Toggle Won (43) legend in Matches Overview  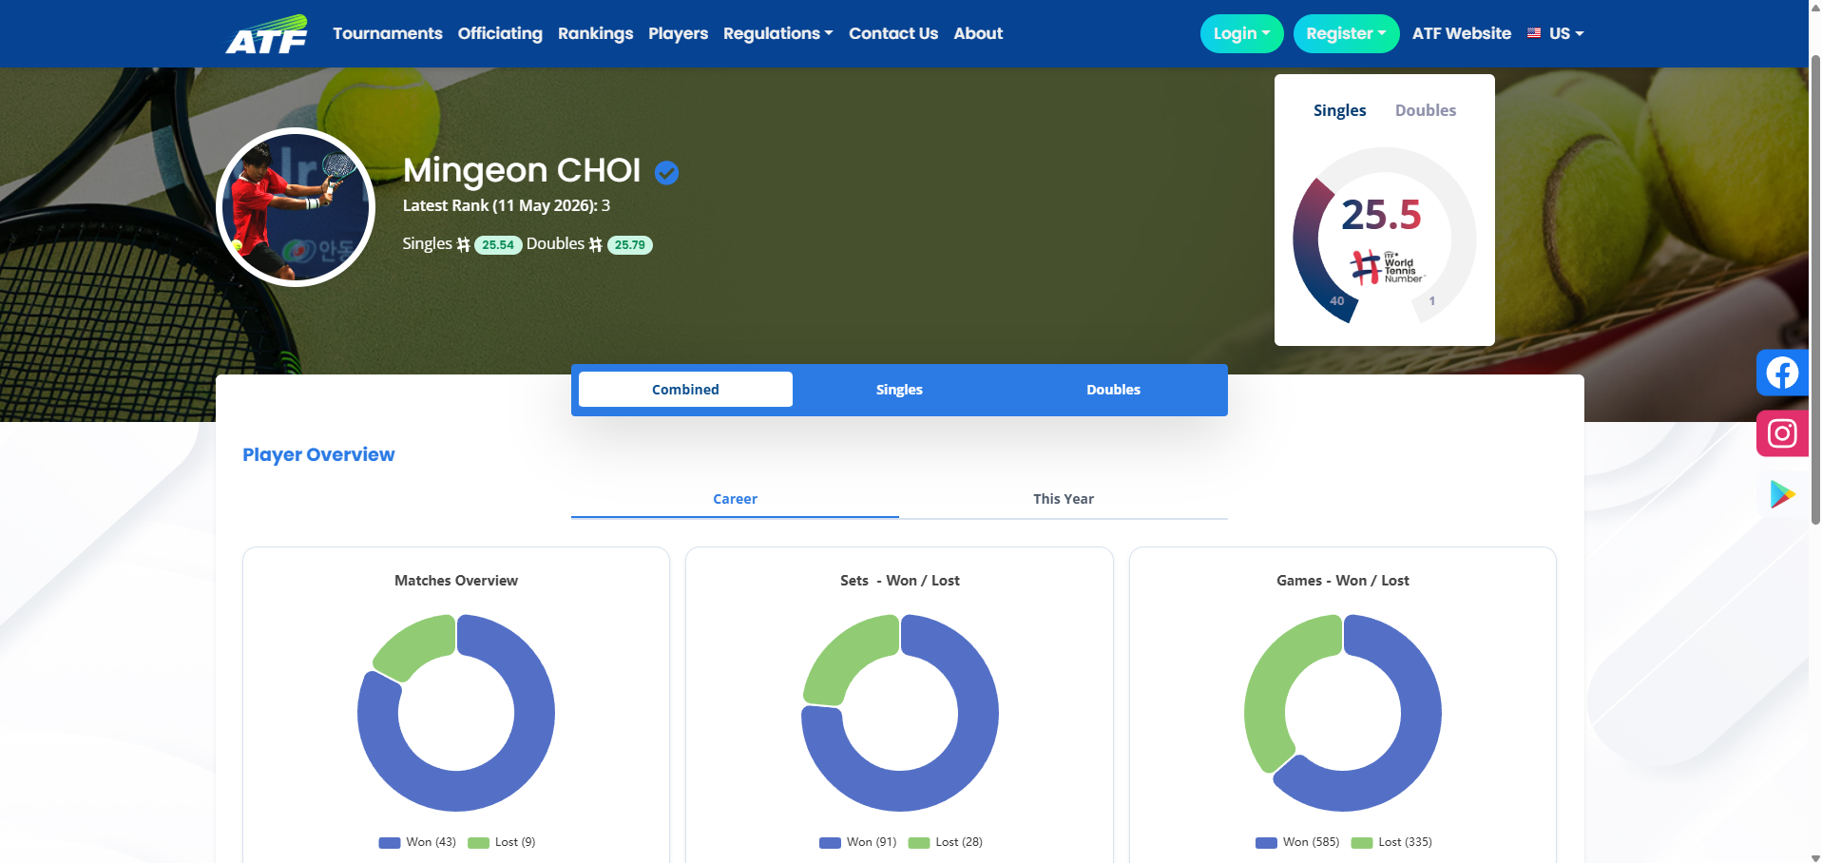(x=417, y=842)
